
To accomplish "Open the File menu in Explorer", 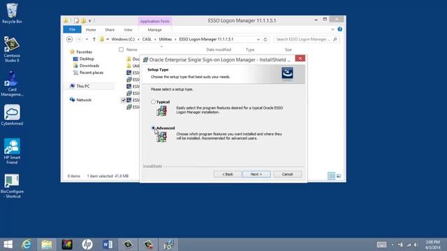I will pos(72,29).
